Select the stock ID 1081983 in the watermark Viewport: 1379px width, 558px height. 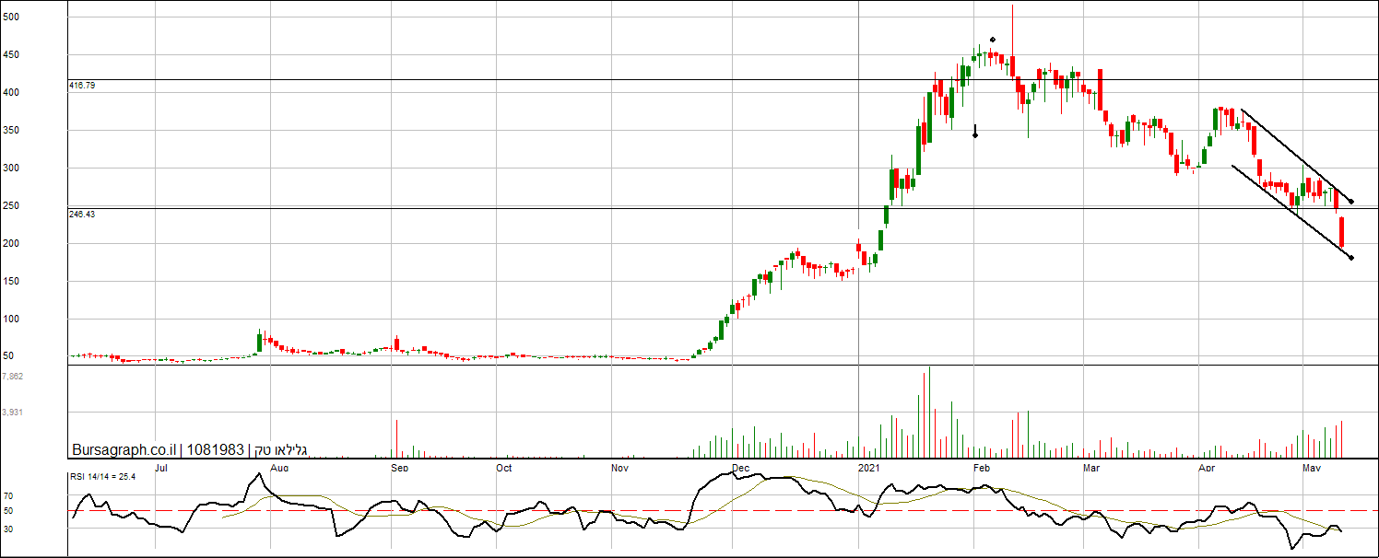tap(216, 450)
